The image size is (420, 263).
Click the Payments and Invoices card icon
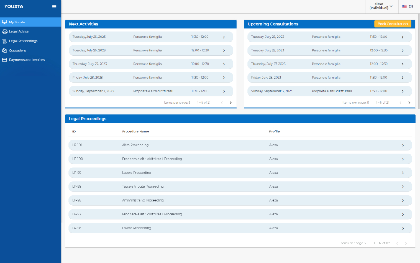[5, 60]
